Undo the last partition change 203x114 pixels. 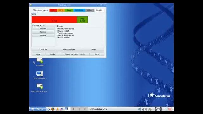pyautogui.click(x=52, y=54)
